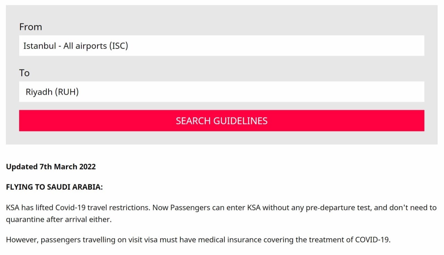This screenshot has height=255, width=444.
Task: Click the "(ISC)" airport code in From field
Action: [x=119, y=46]
